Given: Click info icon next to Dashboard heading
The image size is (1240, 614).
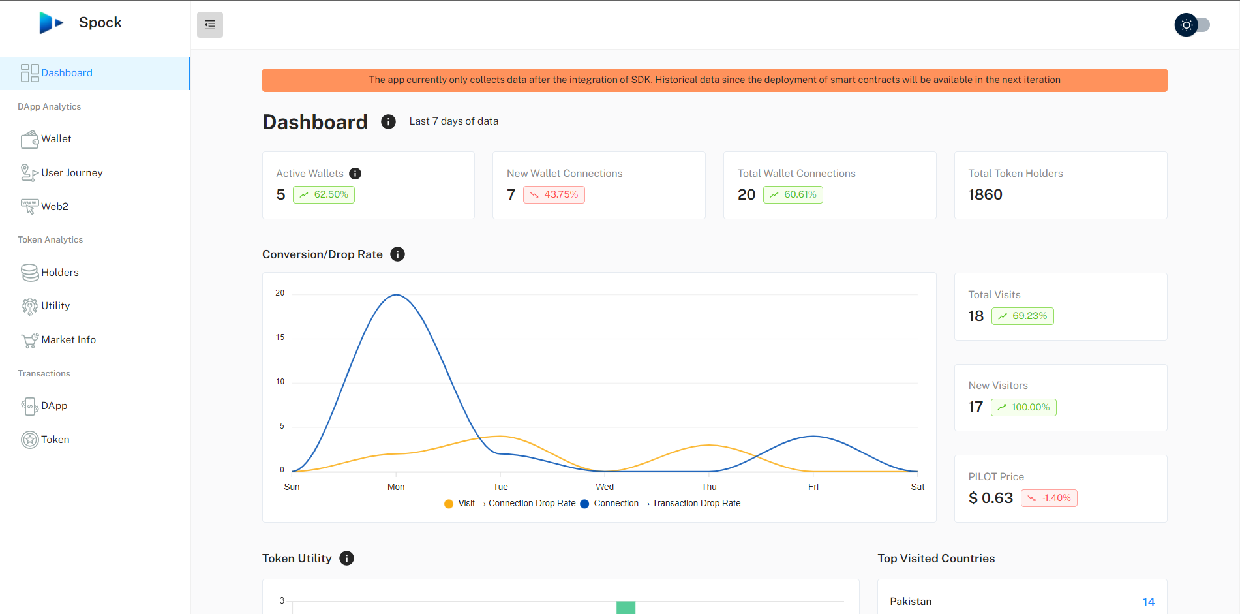Looking at the screenshot, I should coord(388,122).
